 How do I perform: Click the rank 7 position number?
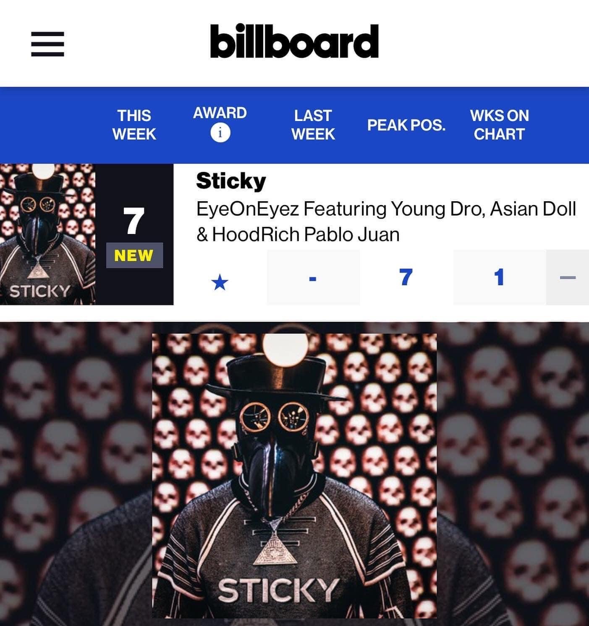coord(134,221)
